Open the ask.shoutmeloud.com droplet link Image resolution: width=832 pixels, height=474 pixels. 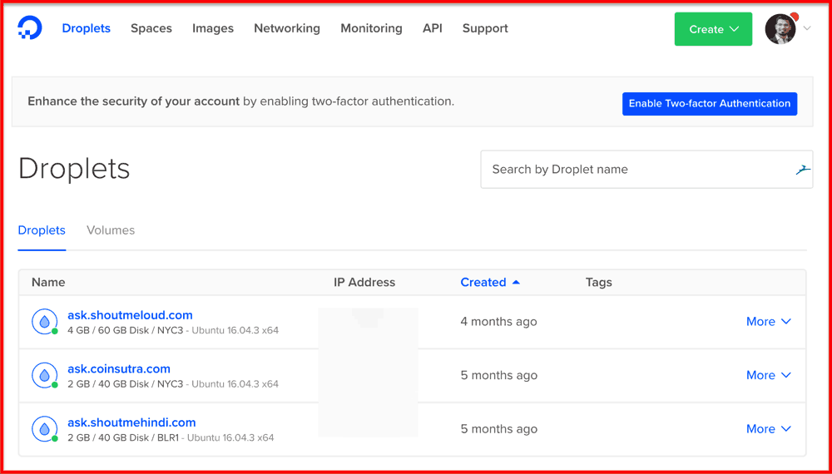pos(130,315)
